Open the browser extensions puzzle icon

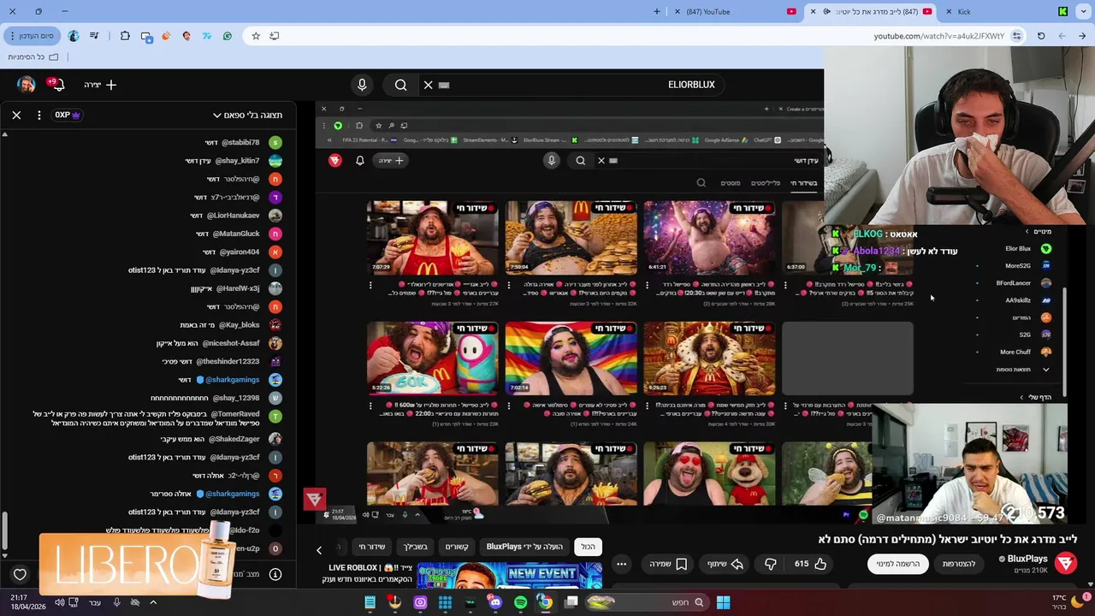pos(125,36)
